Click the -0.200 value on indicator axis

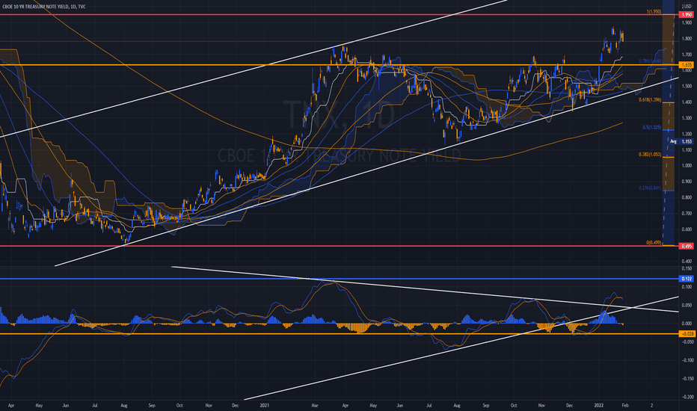pyautogui.click(x=687, y=397)
